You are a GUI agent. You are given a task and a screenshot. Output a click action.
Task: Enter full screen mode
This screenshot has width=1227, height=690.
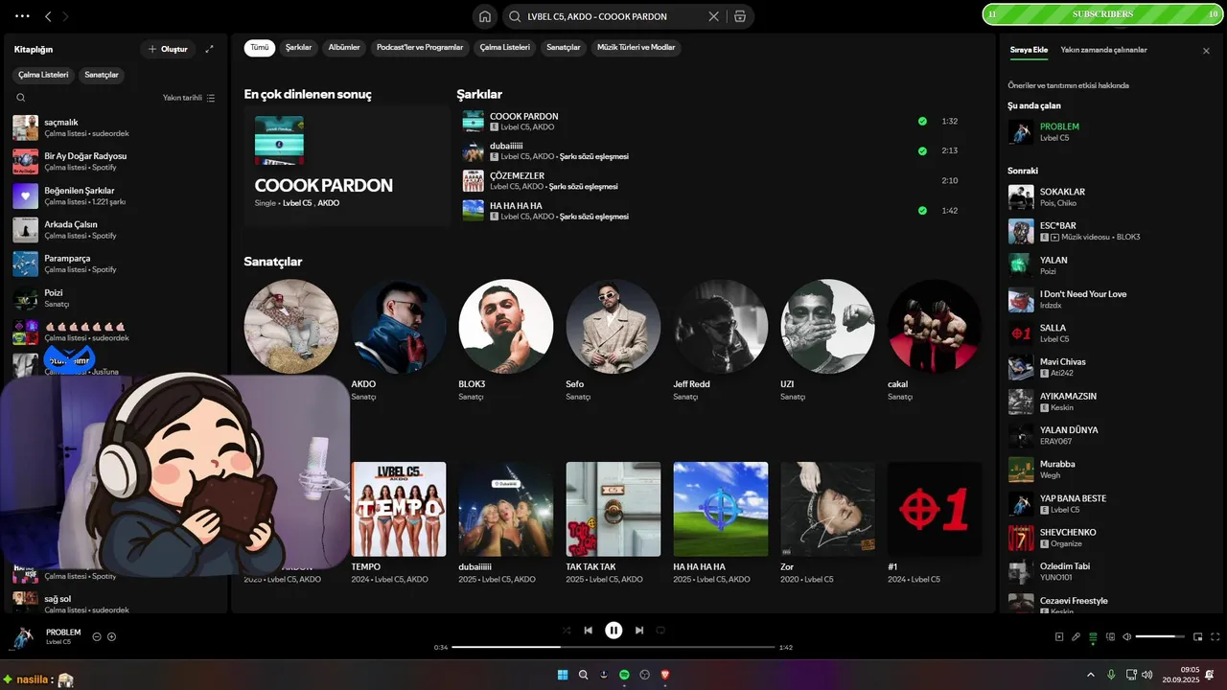(x=1215, y=636)
